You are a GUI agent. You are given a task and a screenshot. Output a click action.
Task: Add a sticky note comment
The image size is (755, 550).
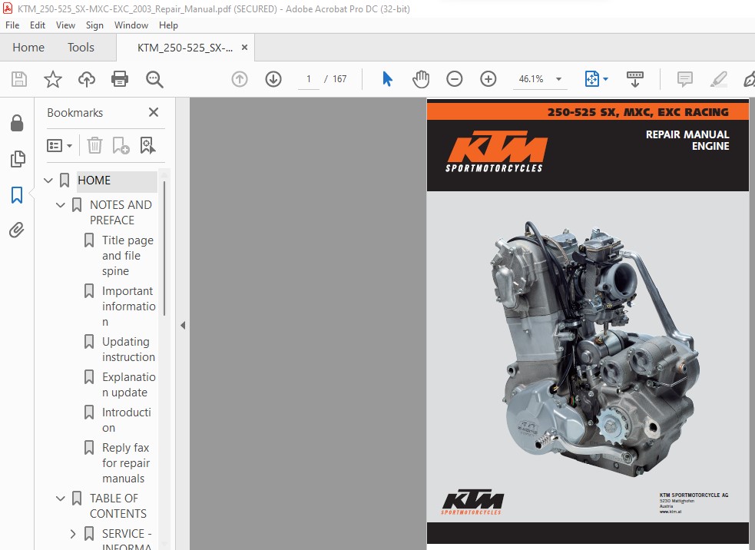pos(684,79)
